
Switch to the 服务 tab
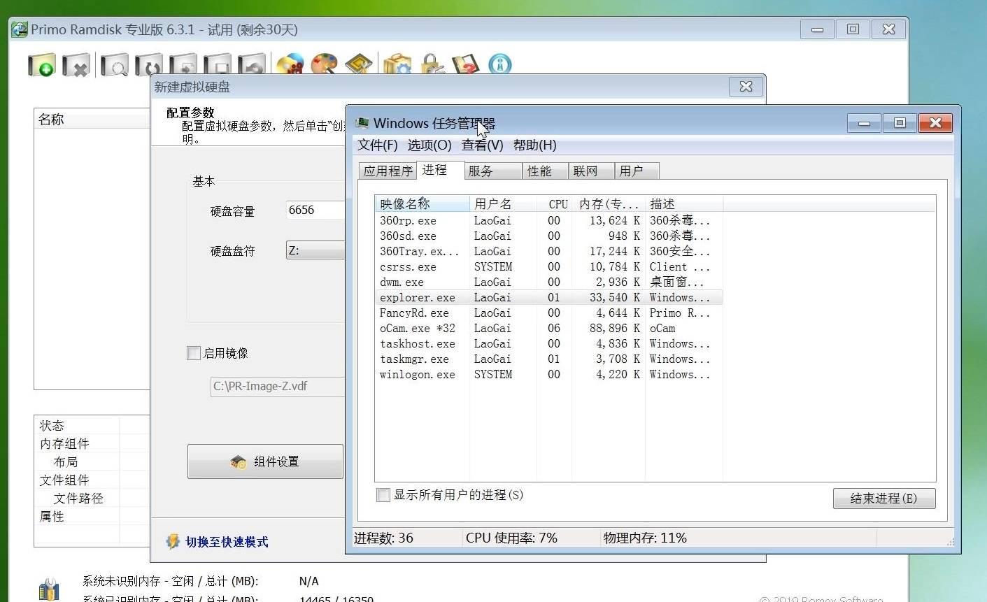point(493,171)
